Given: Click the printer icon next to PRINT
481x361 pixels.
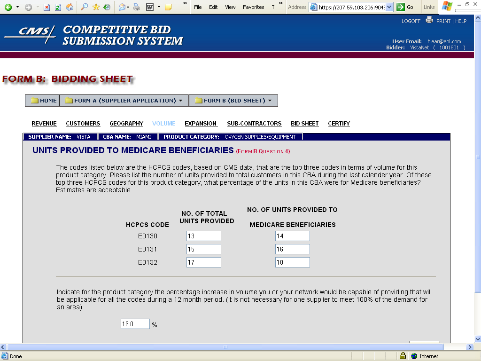Looking at the screenshot, I should [x=429, y=20].
